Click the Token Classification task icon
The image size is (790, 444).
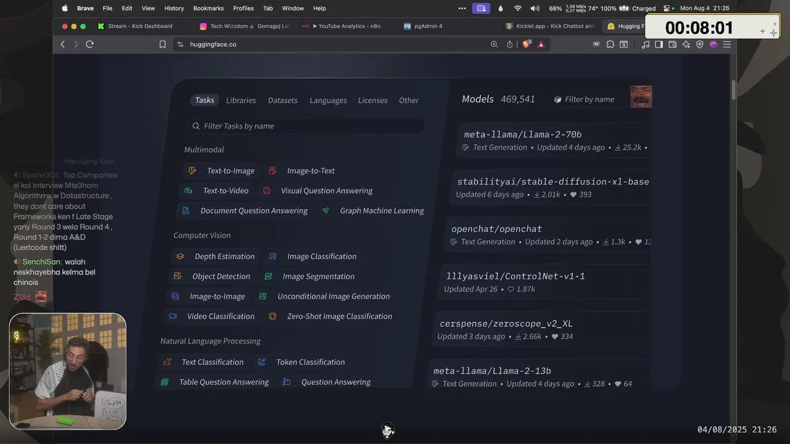(262, 362)
